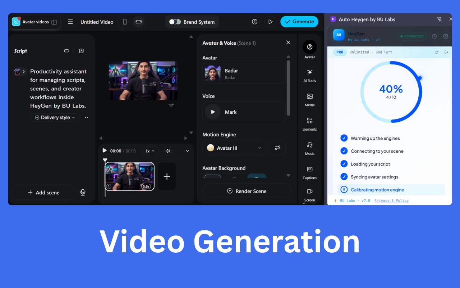Image resolution: width=460 pixels, height=288 pixels.
Task: Switch to portrait phone orientation
Action: [x=125, y=22]
